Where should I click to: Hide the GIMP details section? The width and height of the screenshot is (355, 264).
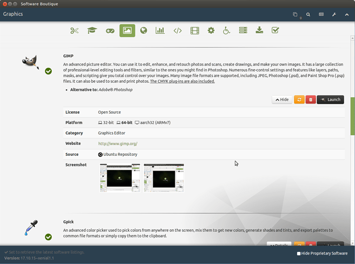(x=282, y=99)
